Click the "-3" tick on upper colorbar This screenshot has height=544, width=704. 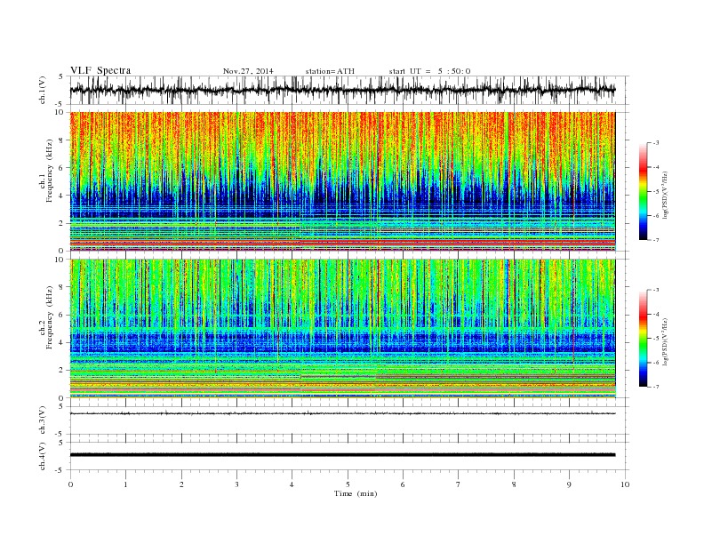click(x=656, y=143)
